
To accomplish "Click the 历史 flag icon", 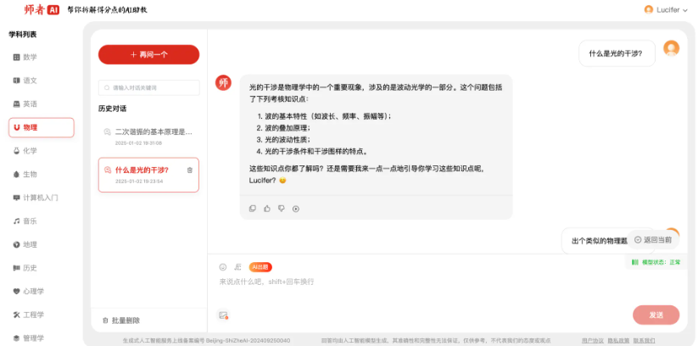I will (16, 268).
